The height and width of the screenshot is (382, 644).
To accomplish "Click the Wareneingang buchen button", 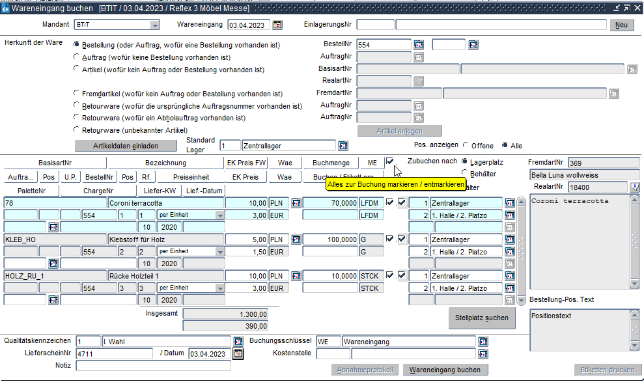I will pos(445,370).
